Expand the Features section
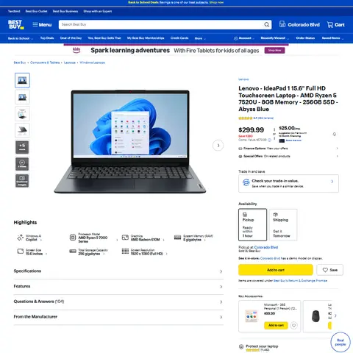The height and width of the screenshot is (353, 353). click(x=118, y=287)
